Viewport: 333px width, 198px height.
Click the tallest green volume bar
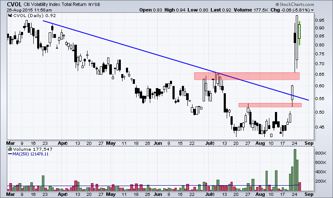pyautogui.click(x=295, y=170)
